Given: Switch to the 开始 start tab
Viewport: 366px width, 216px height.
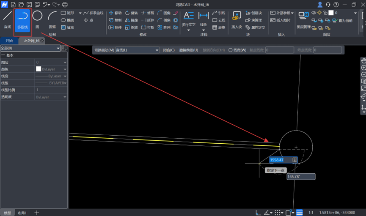Looking at the screenshot, I should 9,41.
